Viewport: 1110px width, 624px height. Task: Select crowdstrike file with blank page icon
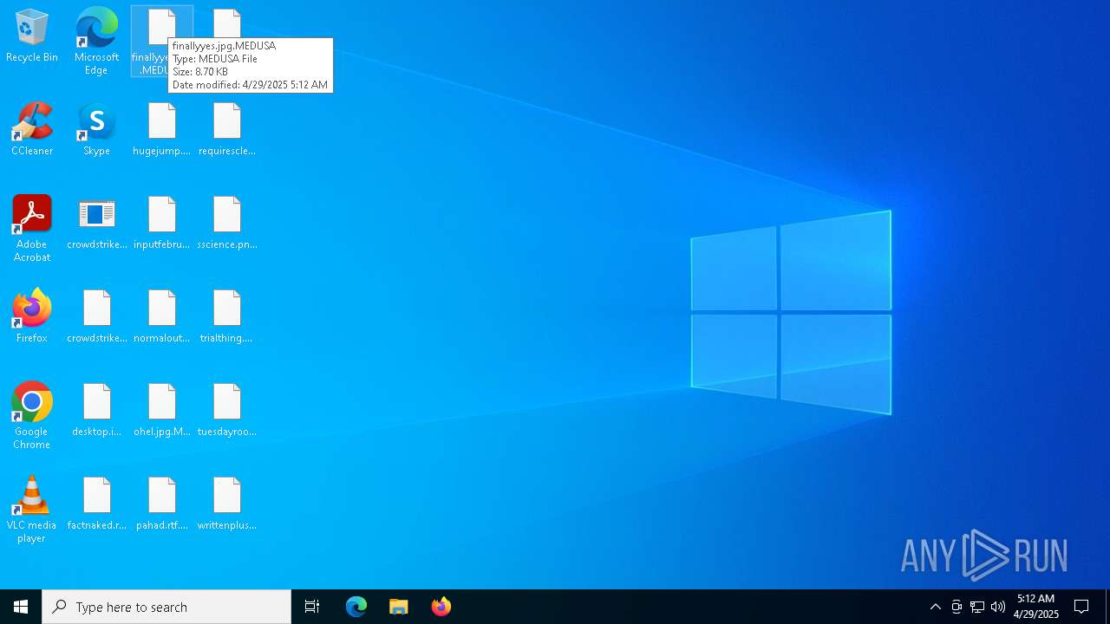[96, 317]
